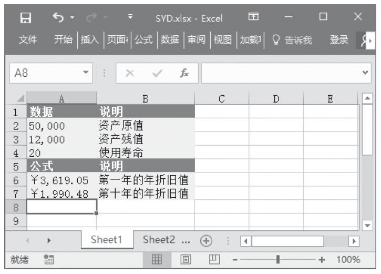Viewport: 381px width, 274px height.
Task: Open the Ribbon Display Options icon
Action: 253,18
